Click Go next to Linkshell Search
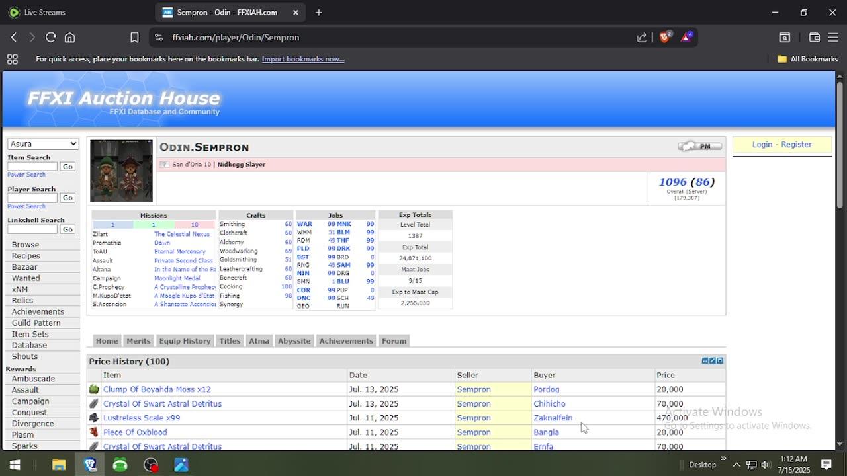Screen dimensions: 847x476 point(67,229)
